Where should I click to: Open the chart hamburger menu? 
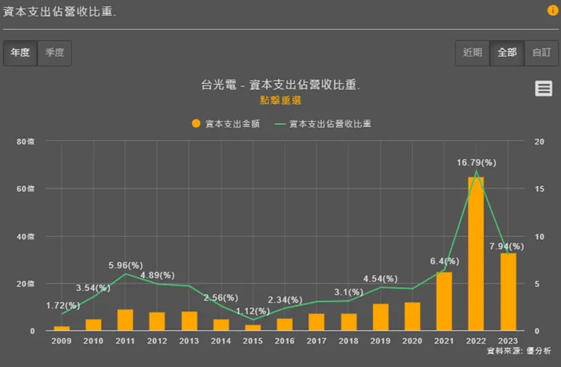[x=544, y=89]
